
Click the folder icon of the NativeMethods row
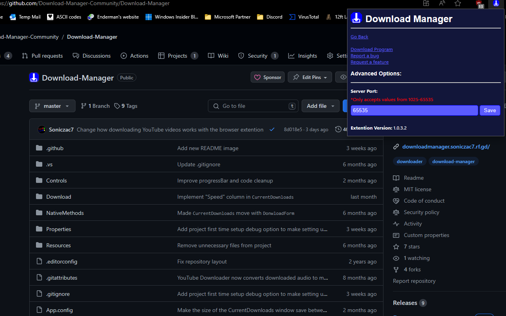[x=39, y=213]
